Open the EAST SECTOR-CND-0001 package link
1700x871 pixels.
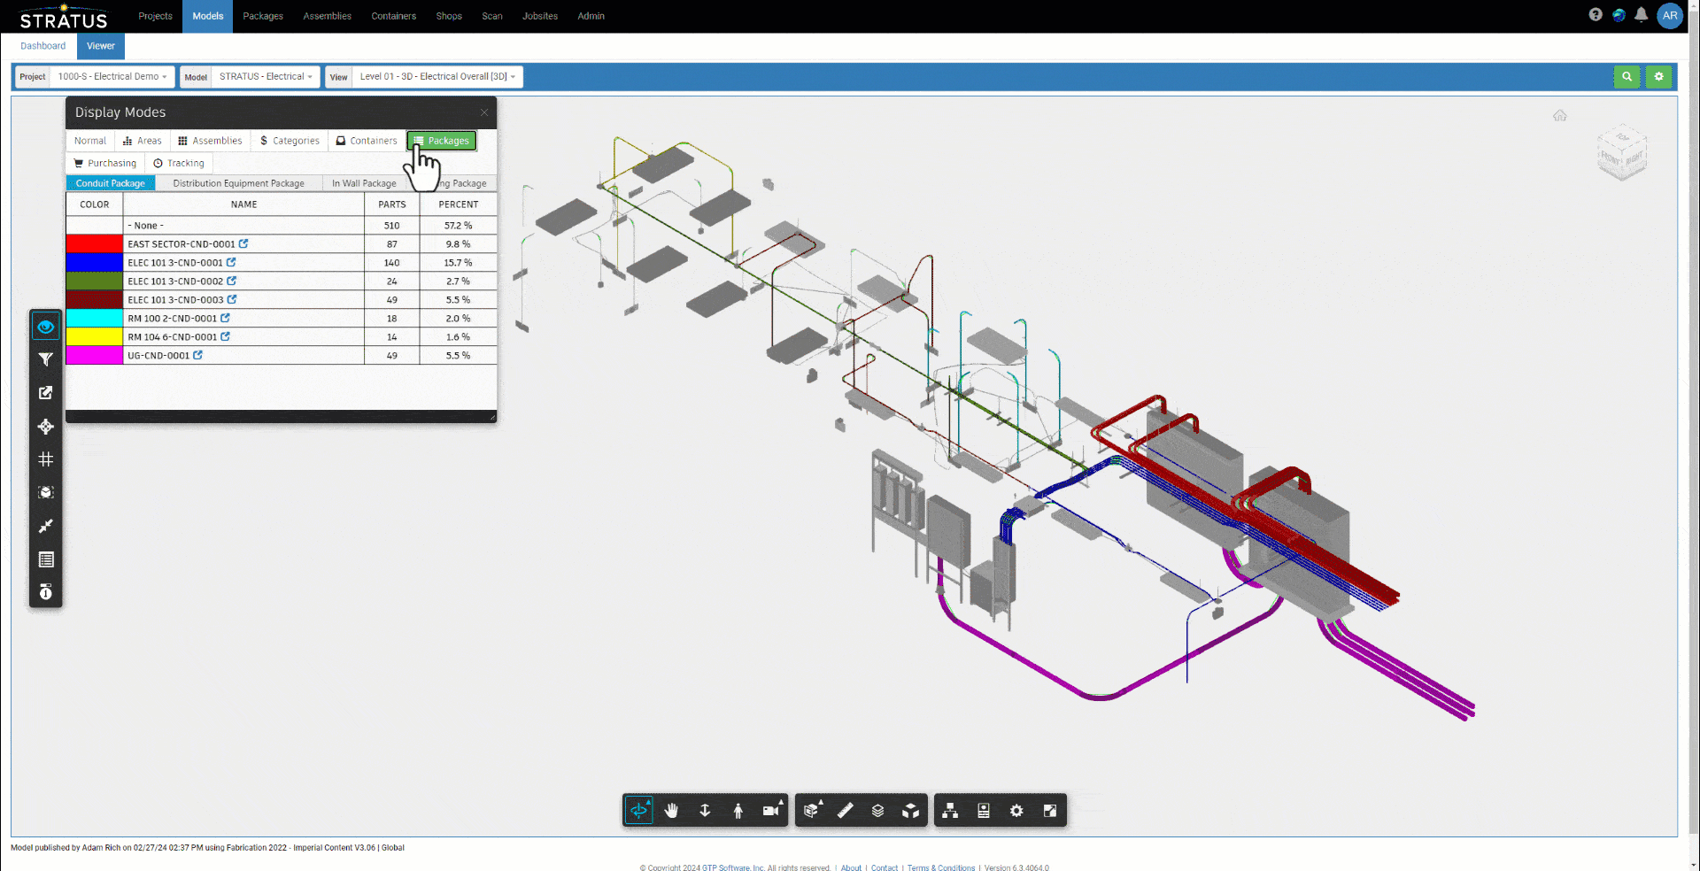click(x=243, y=244)
